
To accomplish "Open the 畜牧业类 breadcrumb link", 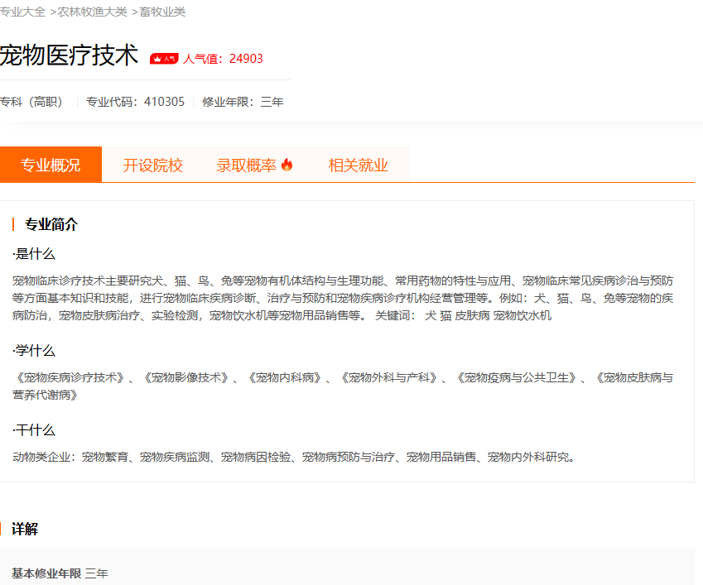I will pyautogui.click(x=162, y=12).
